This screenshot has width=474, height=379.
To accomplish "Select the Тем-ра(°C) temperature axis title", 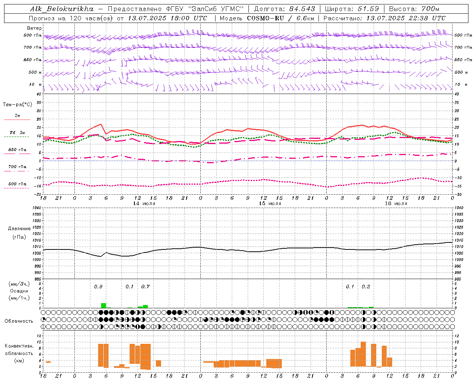I will [x=17, y=105].
